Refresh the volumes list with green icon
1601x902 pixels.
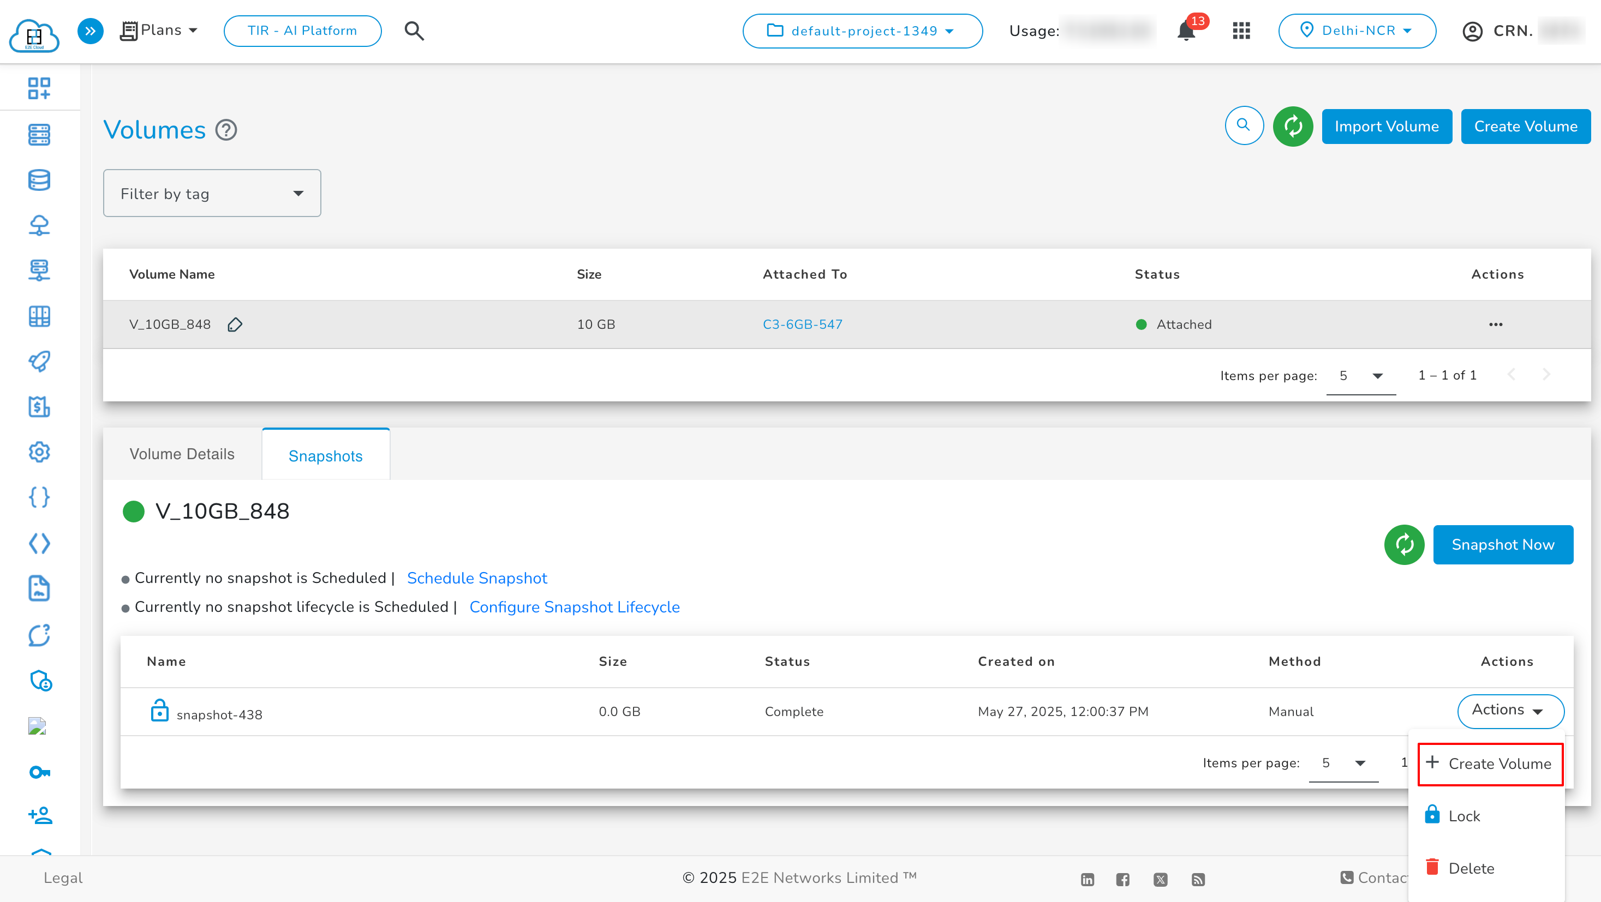1293,126
